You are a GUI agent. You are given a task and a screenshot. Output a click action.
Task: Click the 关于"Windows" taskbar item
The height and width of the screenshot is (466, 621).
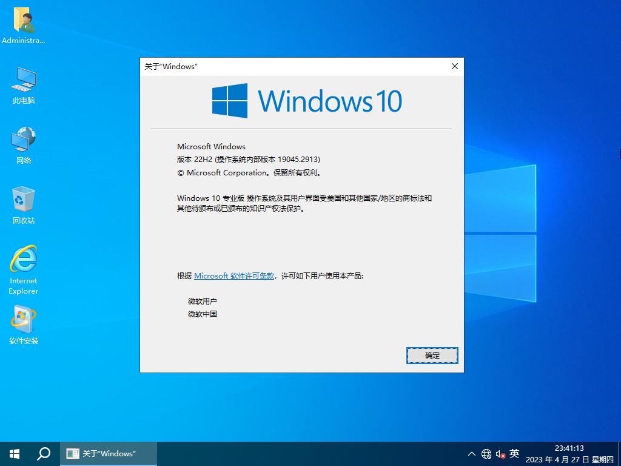109,454
